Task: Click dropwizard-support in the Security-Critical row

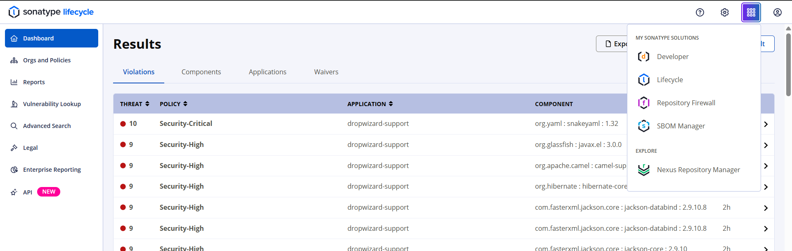Action: coord(378,123)
